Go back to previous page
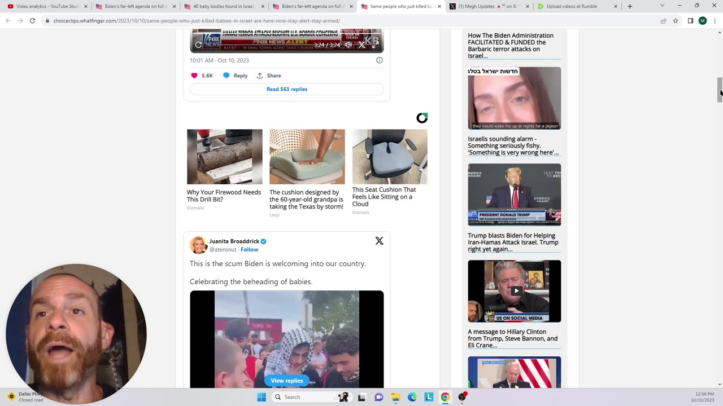Image resolution: width=723 pixels, height=406 pixels. 8,21
